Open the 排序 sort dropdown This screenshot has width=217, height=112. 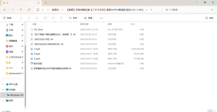pyautogui.click(x=74, y=18)
